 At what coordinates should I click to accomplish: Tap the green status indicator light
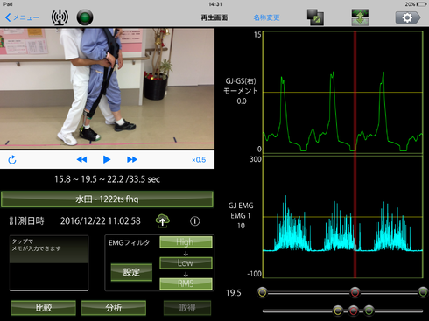tap(85, 17)
